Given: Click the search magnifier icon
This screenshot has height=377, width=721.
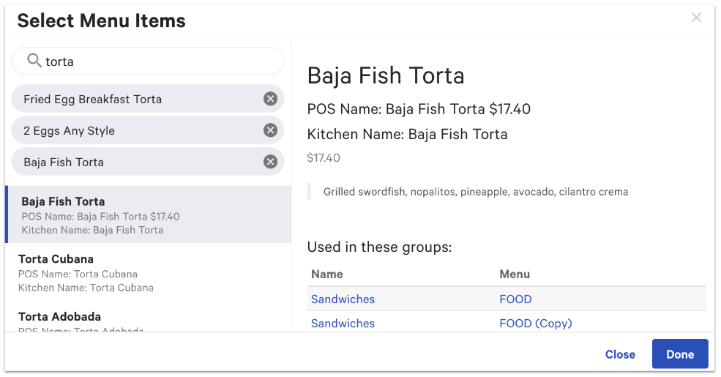Looking at the screenshot, I should 34,61.
